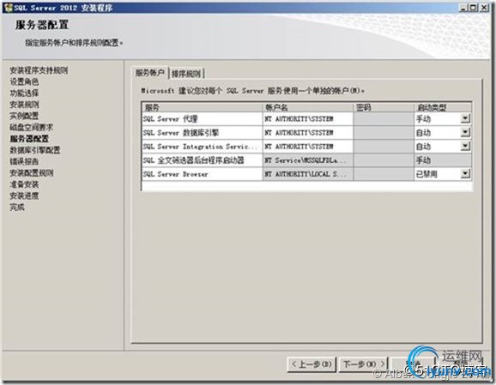496x385 pixels.
Task: Select 错误报告 in the step list
Action: pos(24,161)
